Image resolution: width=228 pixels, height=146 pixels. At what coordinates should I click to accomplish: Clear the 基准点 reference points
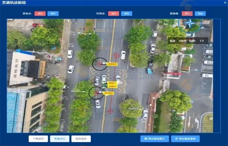[40, 14]
